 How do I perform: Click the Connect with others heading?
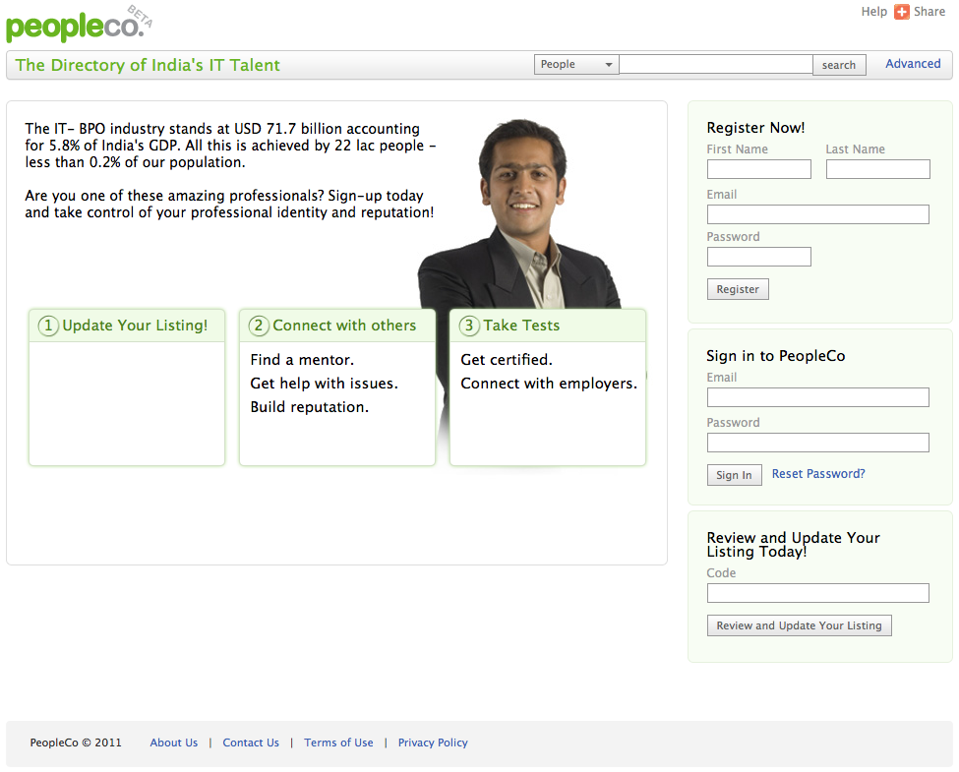[344, 326]
